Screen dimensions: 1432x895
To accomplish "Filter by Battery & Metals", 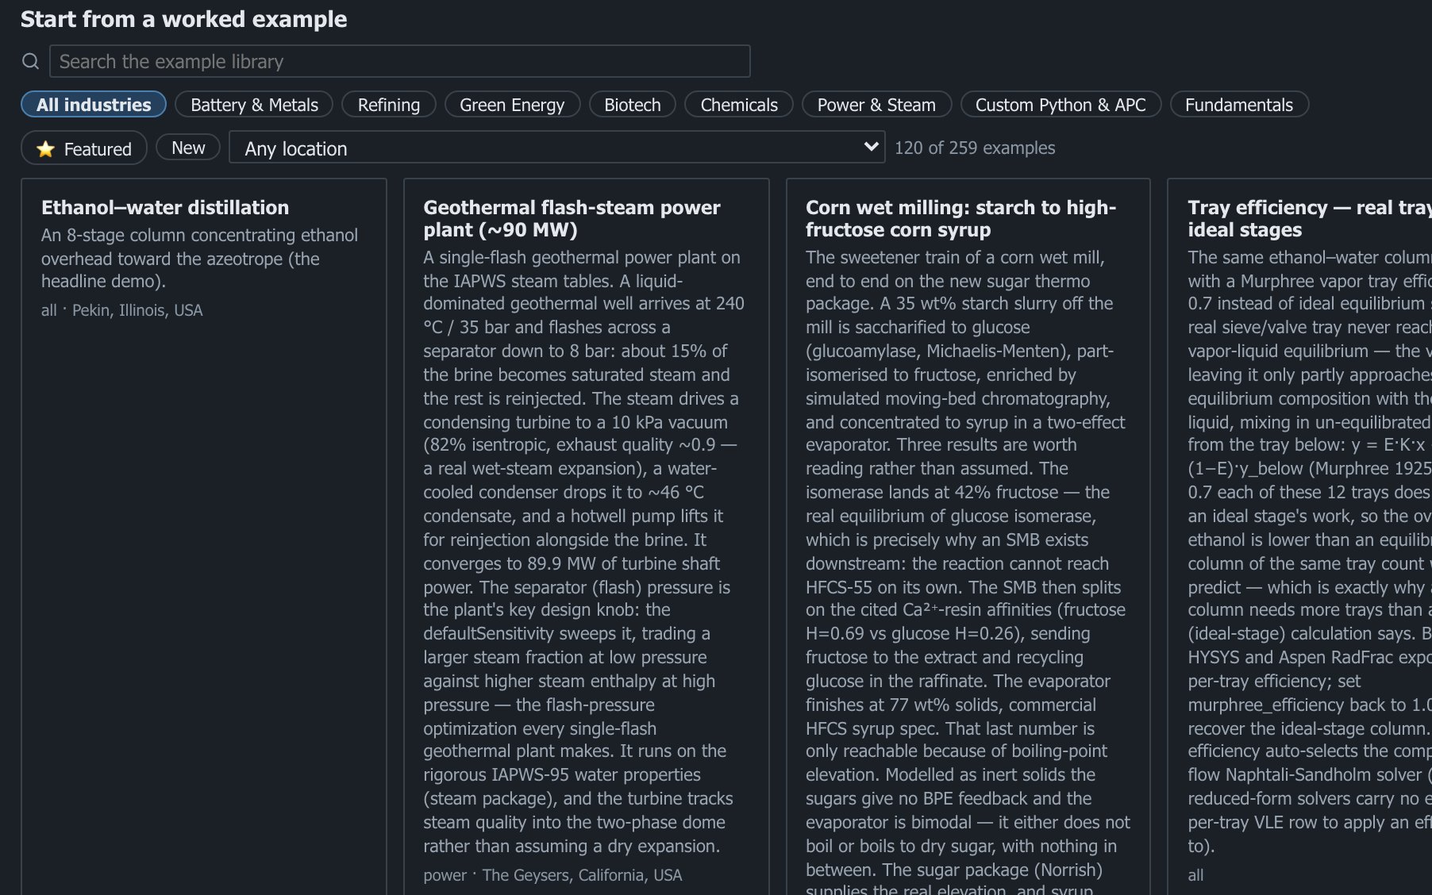I will pyautogui.click(x=254, y=105).
